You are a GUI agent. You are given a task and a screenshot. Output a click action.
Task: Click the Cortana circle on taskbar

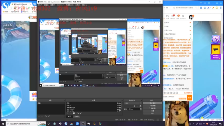tap(48, 123)
